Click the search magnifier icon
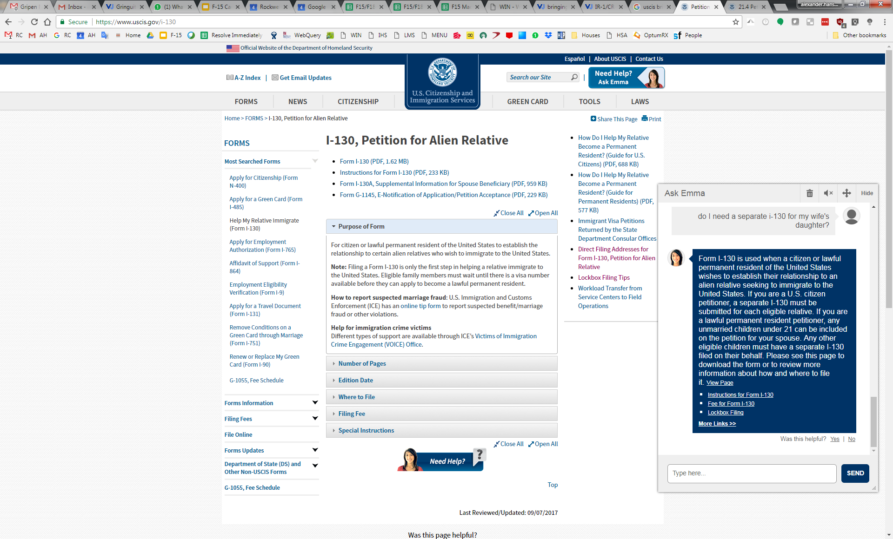The width and height of the screenshot is (893, 539). coord(574,77)
